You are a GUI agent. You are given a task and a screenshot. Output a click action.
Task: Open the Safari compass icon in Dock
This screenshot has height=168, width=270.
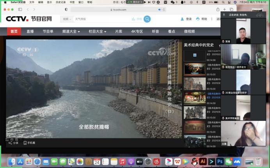(x=37, y=162)
